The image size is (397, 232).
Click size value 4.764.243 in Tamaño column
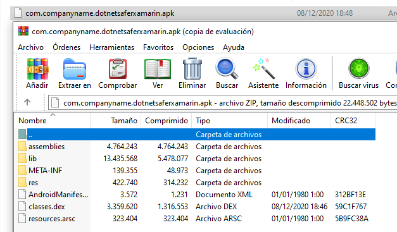coord(122,147)
